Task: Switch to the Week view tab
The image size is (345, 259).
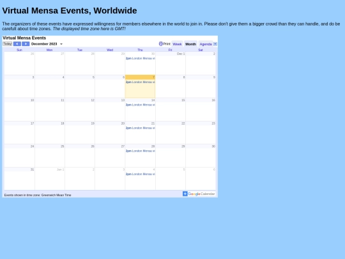Action: [177, 44]
